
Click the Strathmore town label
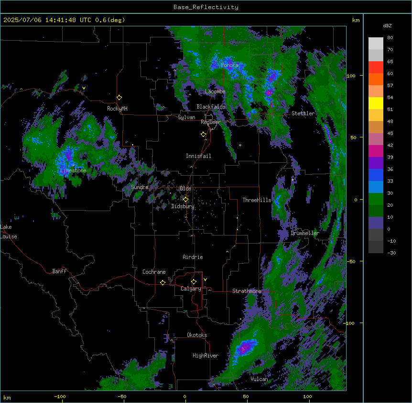pyautogui.click(x=247, y=291)
